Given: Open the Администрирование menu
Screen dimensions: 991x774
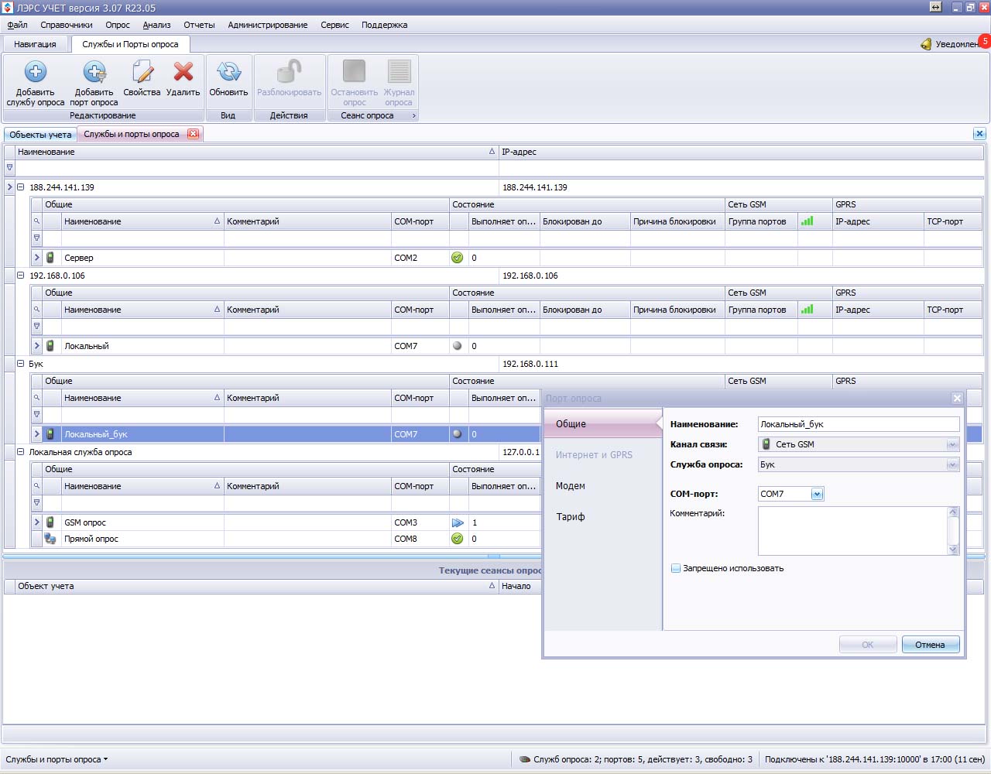Looking at the screenshot, I should click(x=268, y=25).
